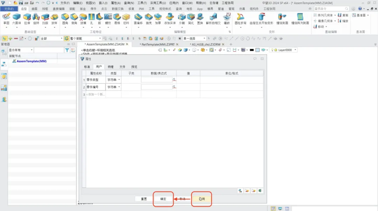Viewport: 378px width, 211px height.
Task: Choose the 抽壳 (Shell) tool
Action: 148,18
